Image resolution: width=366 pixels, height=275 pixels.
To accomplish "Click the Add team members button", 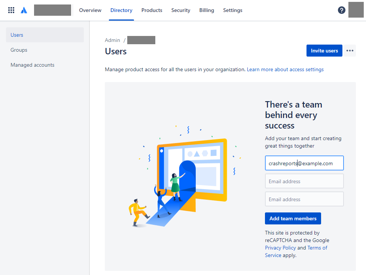I will 293,218.
